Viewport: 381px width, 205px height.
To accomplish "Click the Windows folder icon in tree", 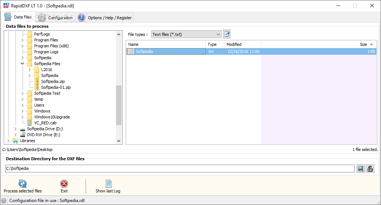I will point(30,111).
